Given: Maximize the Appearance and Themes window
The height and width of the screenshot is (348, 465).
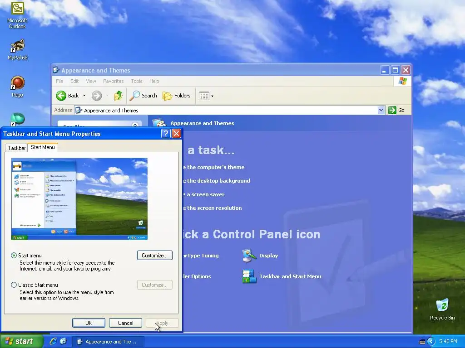Looking at the screenshot, I should [x=395, y=70].
